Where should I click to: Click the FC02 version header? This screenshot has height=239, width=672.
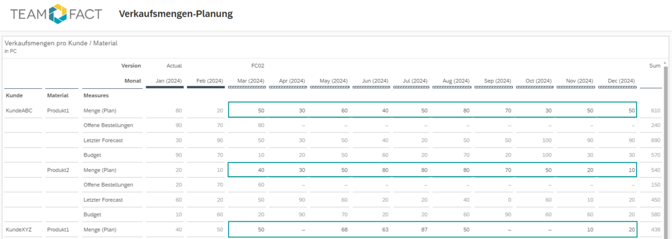pyautogui.click(x=258, y=66)
